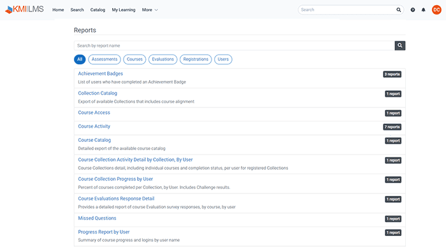The image size is (446, 250).
Task: Click 1 report badge for Collection Catalog
Action: (393, 94)
